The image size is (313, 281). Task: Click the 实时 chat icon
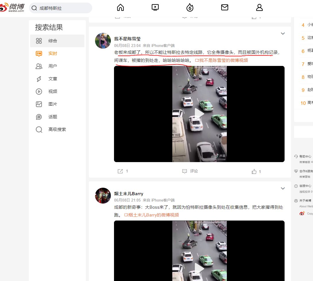tap(39, 54)
